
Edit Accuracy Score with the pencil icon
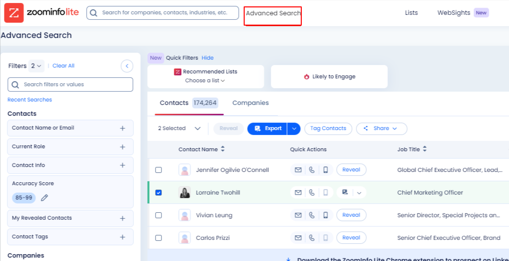[44, 197]
